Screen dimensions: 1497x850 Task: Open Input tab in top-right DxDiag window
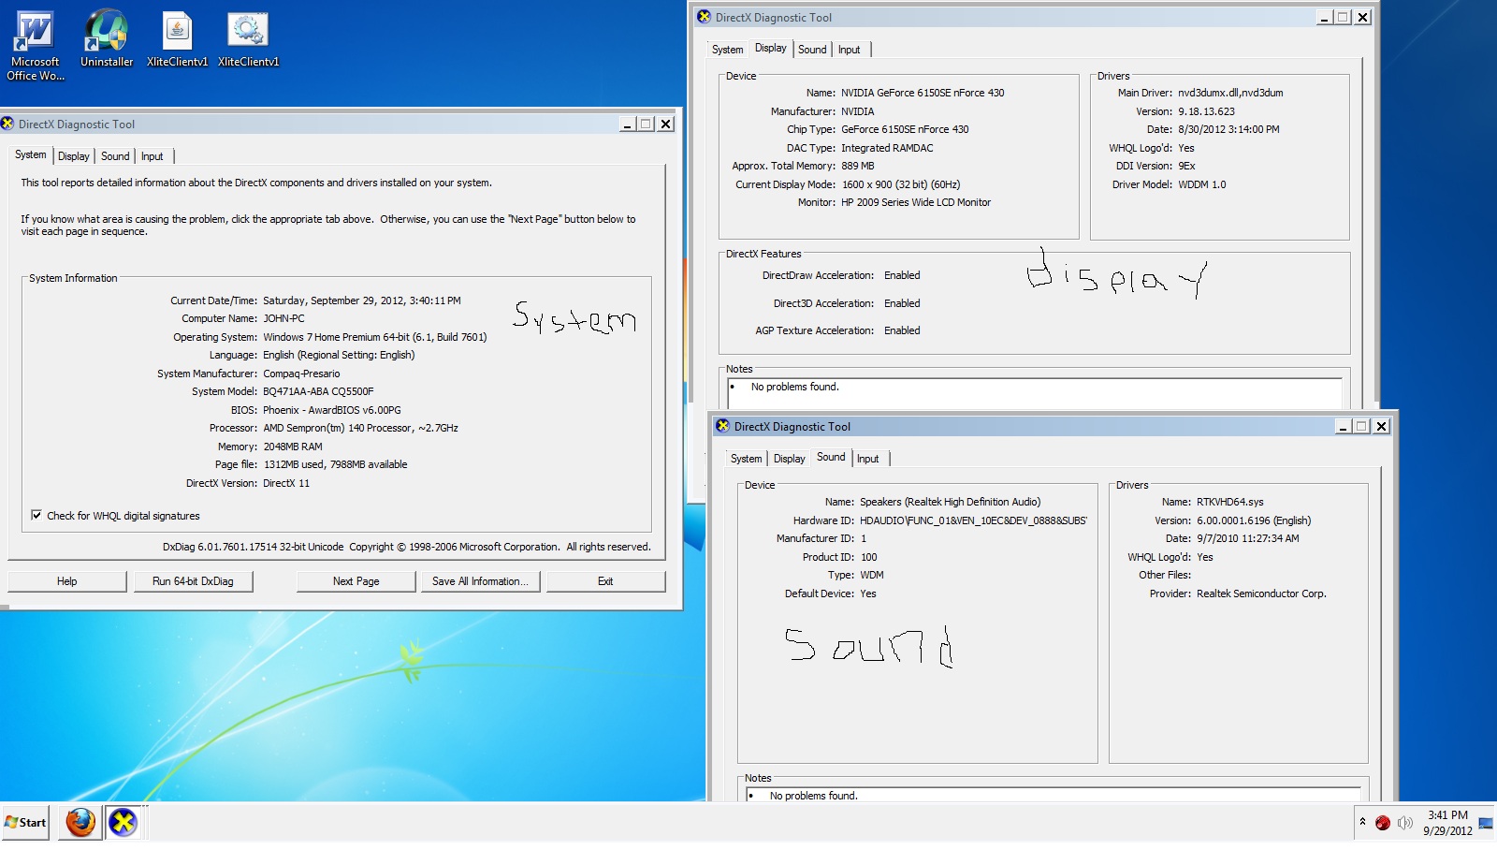pyautogui.click(x=850, y=50)
